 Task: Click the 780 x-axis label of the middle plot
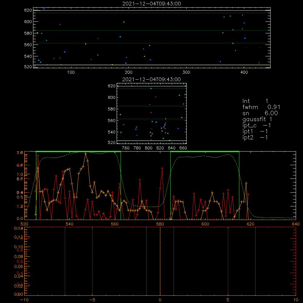(137, 148)
